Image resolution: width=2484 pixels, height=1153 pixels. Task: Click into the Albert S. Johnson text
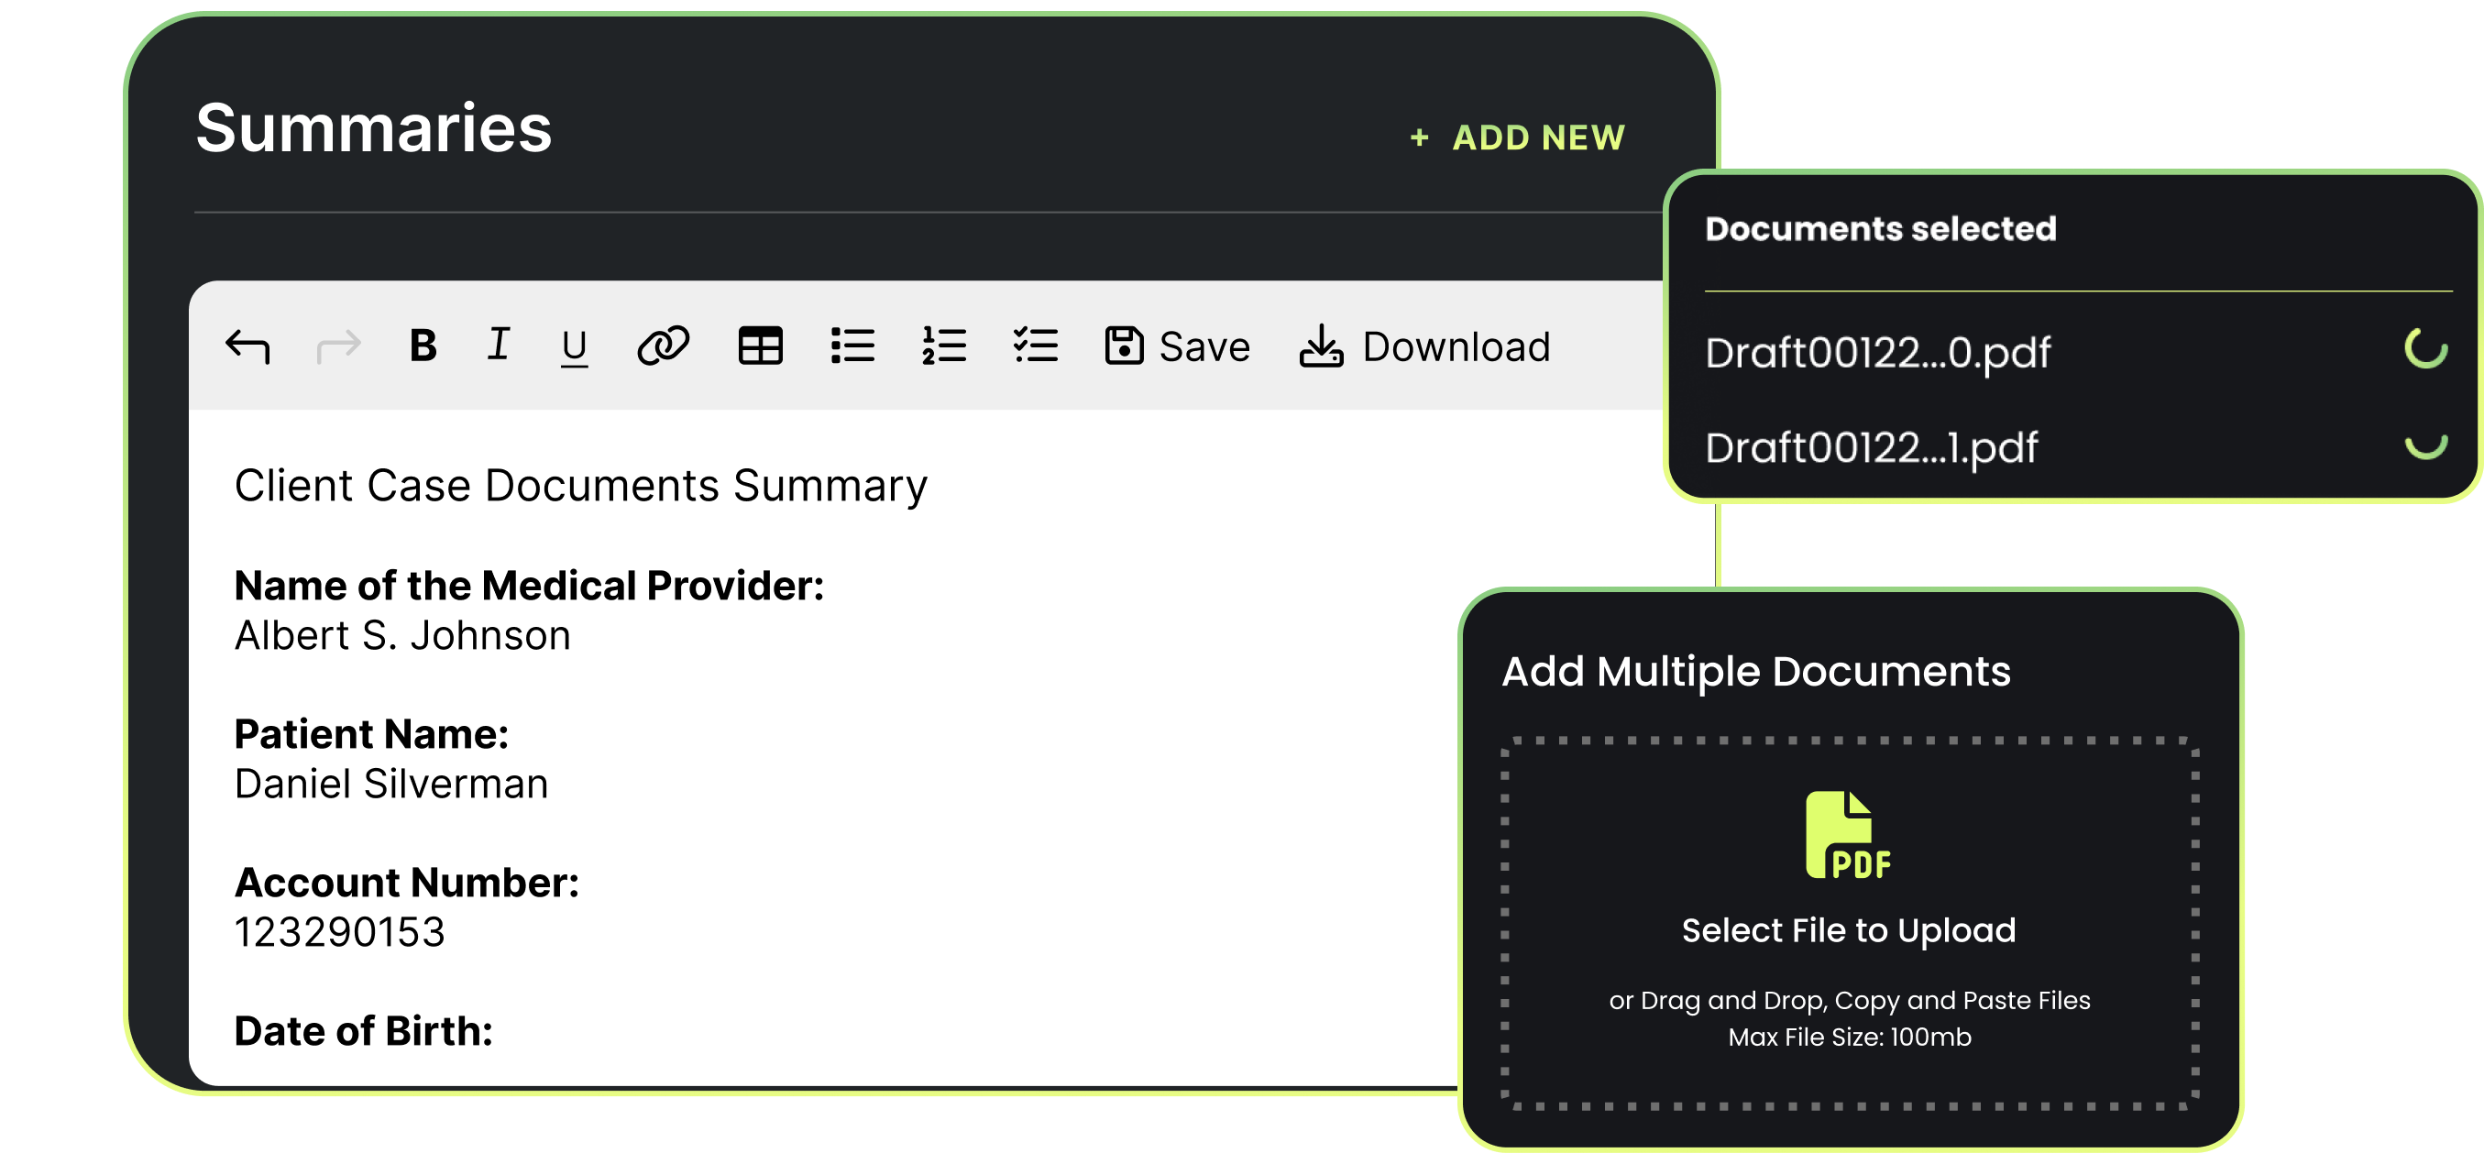pyautogui.click(x=402, y=636)
